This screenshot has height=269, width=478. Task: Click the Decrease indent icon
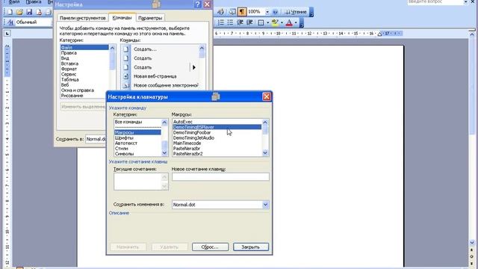coord(240,22)
